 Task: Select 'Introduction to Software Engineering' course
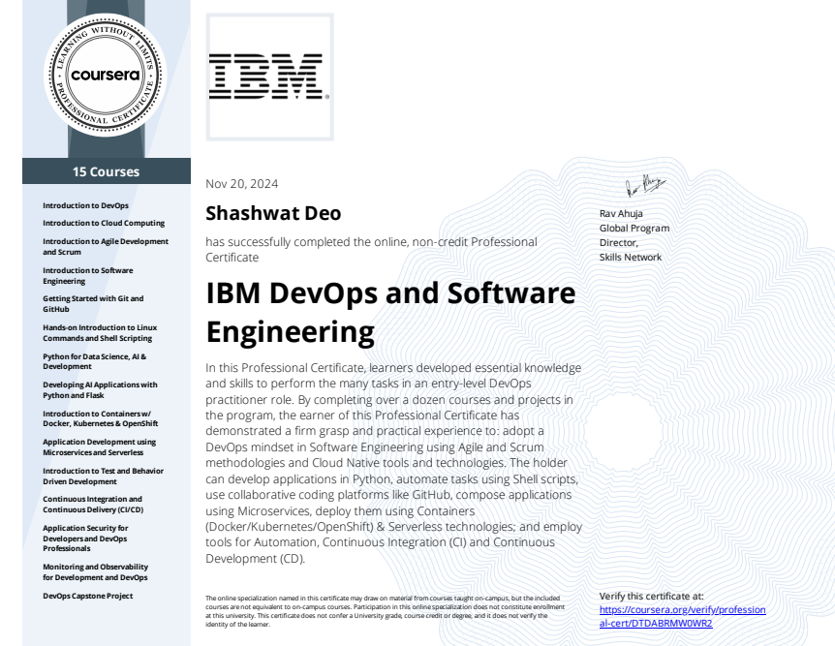click(x=88, y=276)
